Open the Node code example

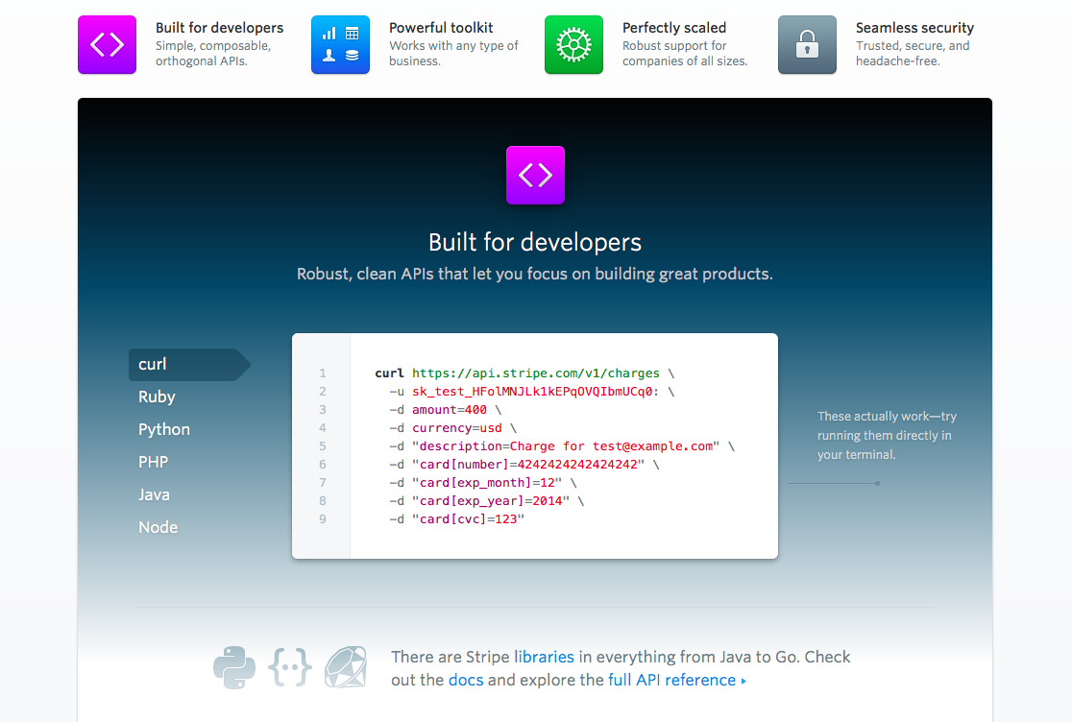click(158, 527)
